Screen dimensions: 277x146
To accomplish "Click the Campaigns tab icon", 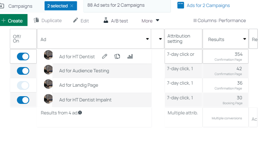I will (2, 6).
